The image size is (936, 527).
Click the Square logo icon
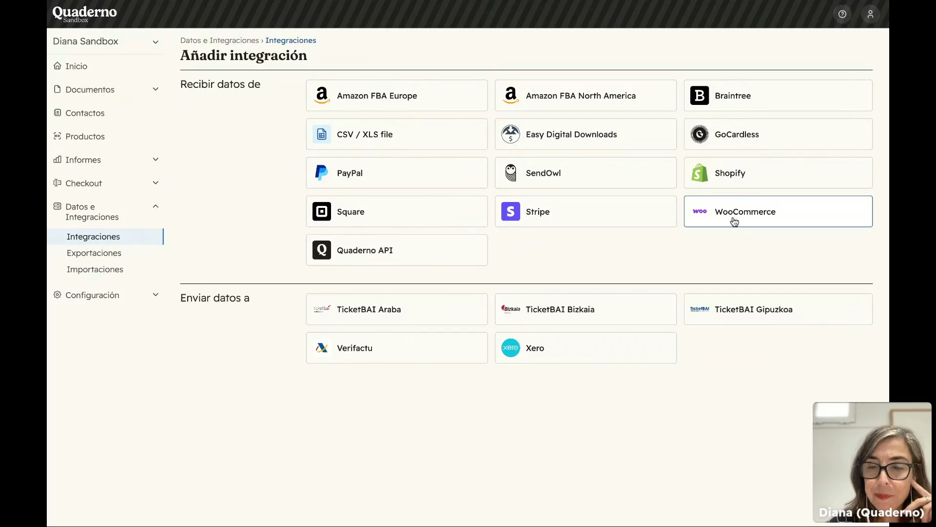(321, 212)
